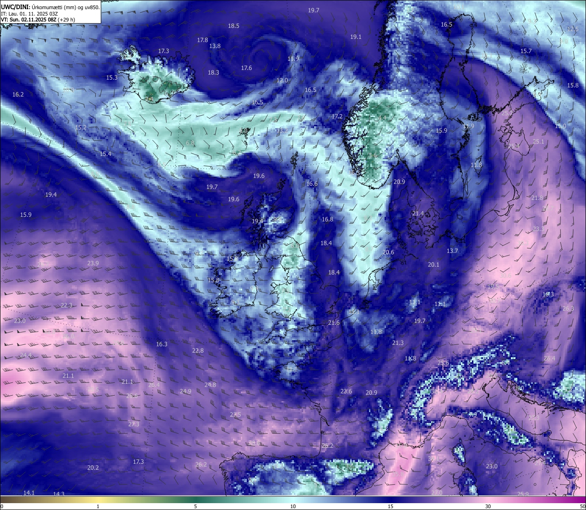Click the colorbar tick label 1
This screenshot has height=510, width=586.
click(98, 506)
